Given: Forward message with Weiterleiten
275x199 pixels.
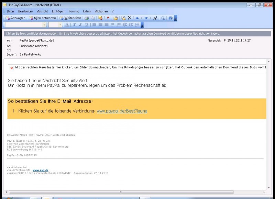Looking at the screenshot, I should point(70,18).
